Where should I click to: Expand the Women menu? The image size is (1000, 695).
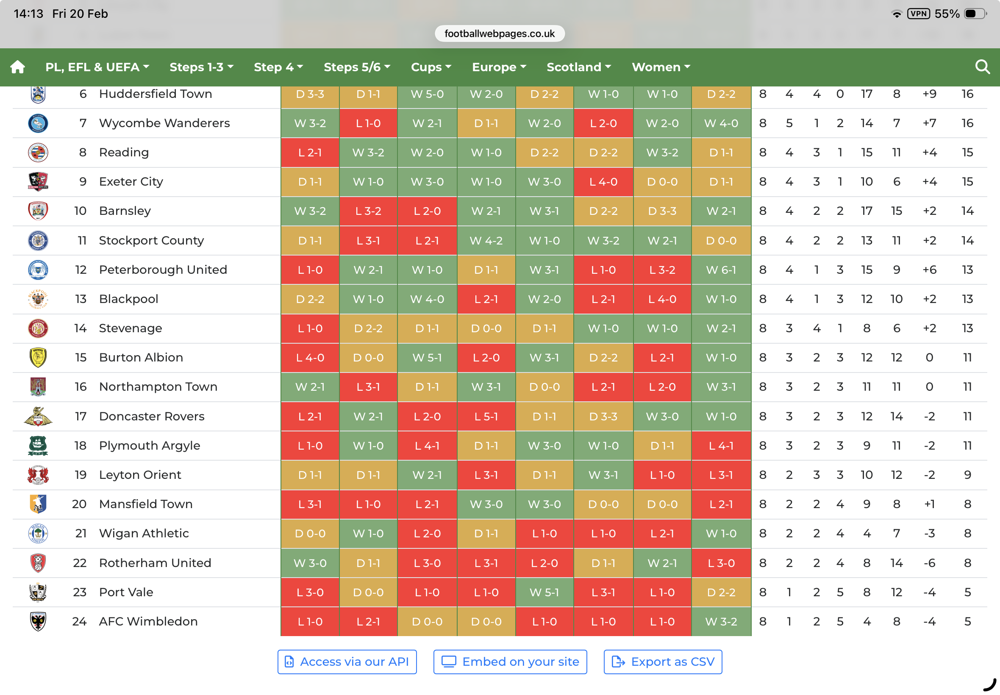pos(661,67)
